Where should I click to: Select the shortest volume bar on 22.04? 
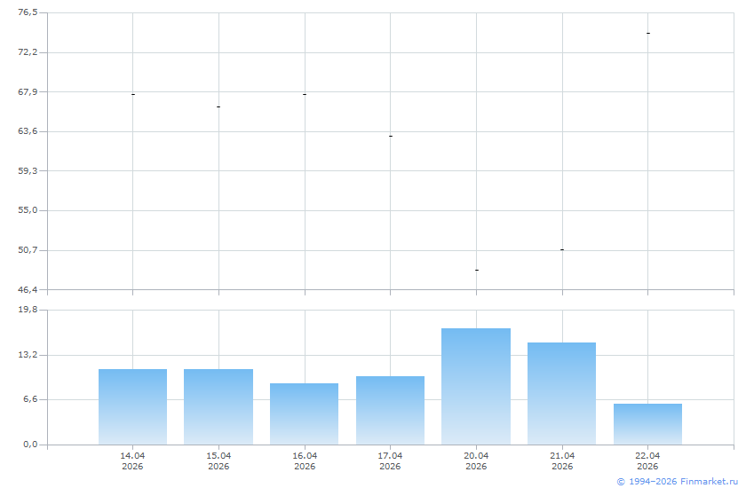(x=647, y=424)
